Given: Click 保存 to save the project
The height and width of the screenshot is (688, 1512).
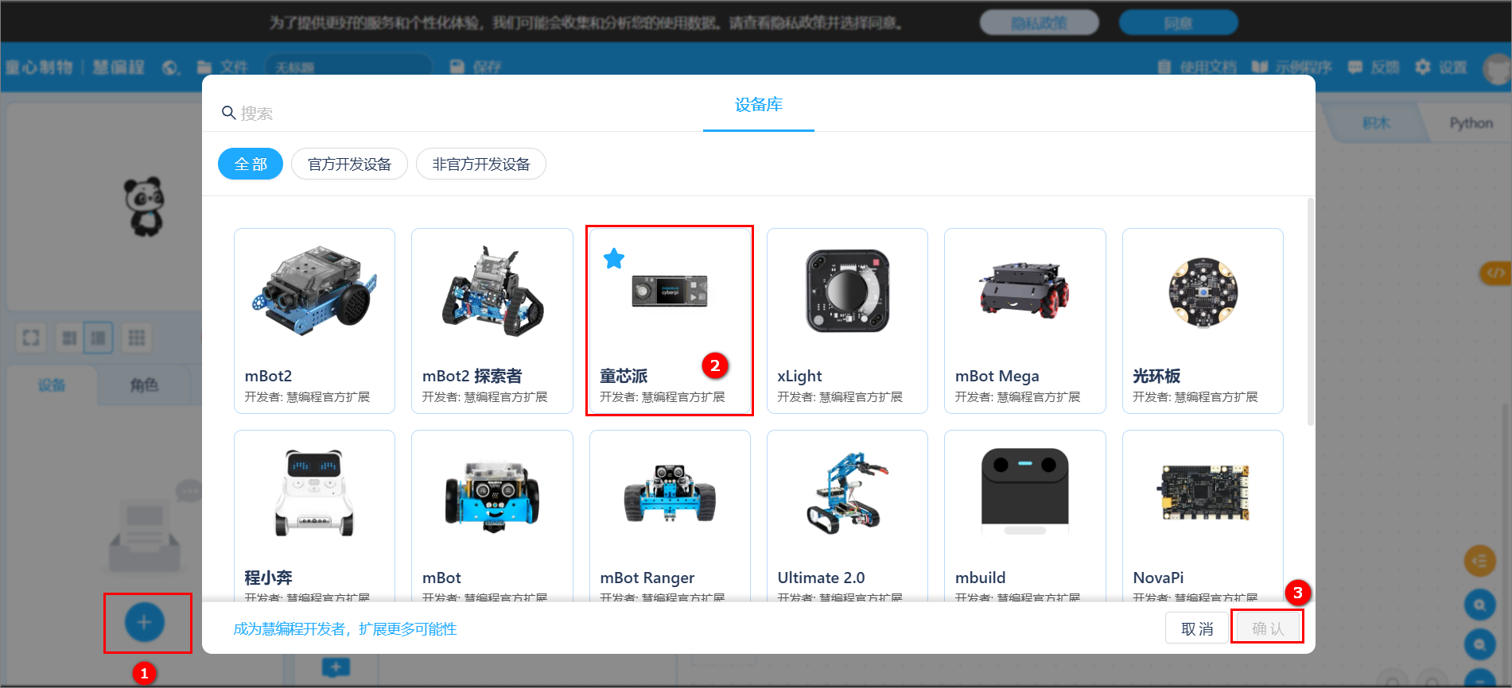Looking at the screenshot, I should tap(476, 68).
